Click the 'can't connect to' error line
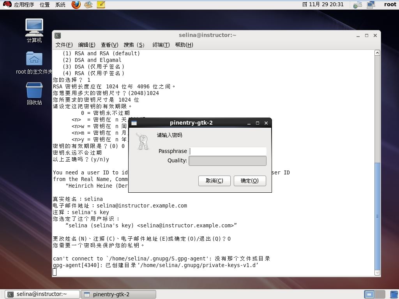The width and height of the screenshot is (399, 299). point(162,259)
